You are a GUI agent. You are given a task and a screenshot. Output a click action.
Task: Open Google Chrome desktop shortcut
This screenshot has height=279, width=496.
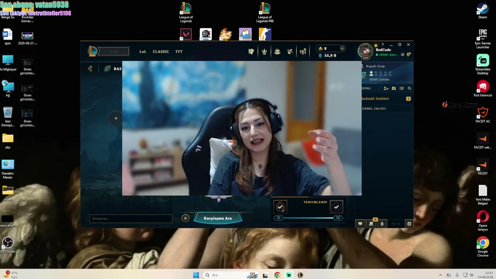coord(482,247)
